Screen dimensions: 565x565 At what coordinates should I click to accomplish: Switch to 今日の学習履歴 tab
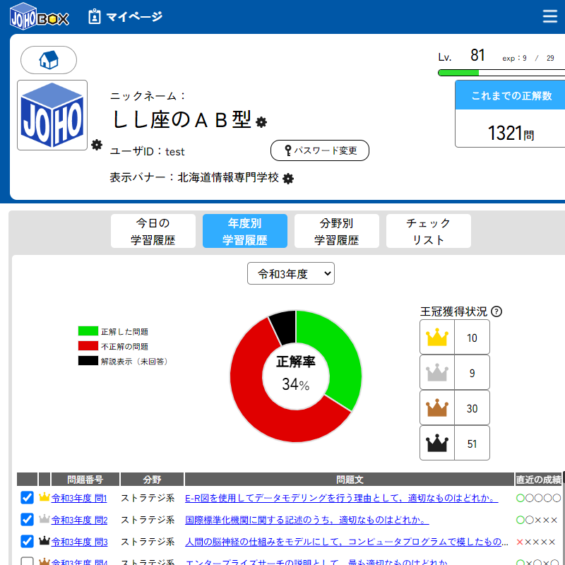(x=153, y=231)
